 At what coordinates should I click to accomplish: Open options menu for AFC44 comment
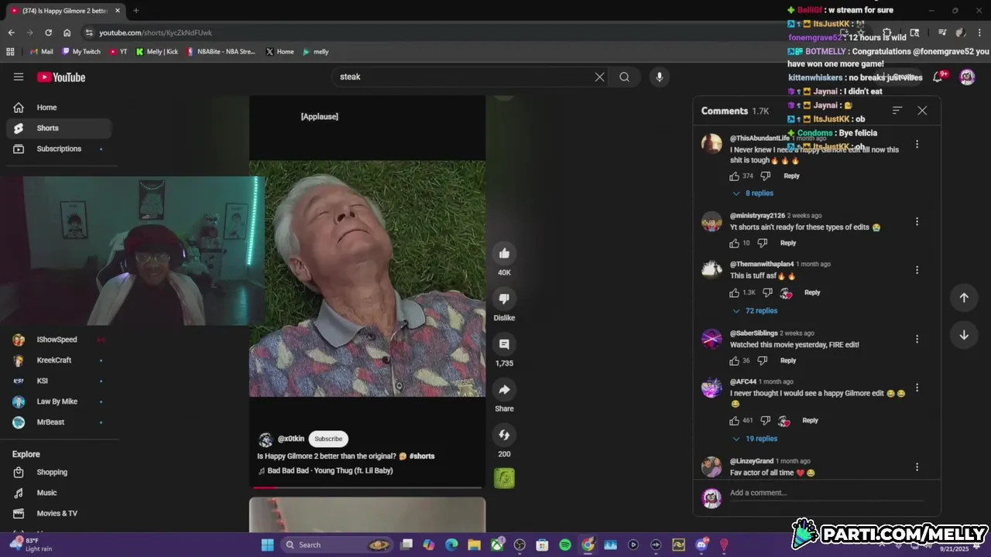point(917,388)
